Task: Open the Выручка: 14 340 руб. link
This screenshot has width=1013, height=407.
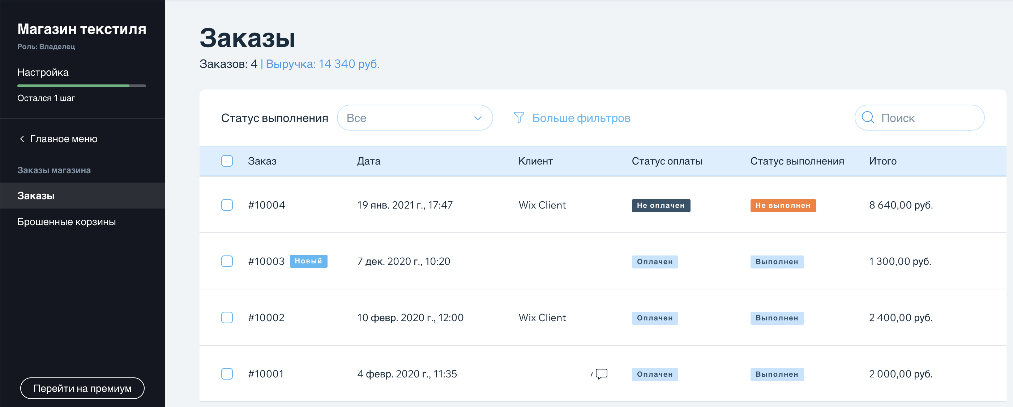Action: point(322,64)
